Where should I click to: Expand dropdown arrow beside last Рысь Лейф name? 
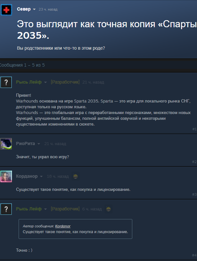(45, 209)
